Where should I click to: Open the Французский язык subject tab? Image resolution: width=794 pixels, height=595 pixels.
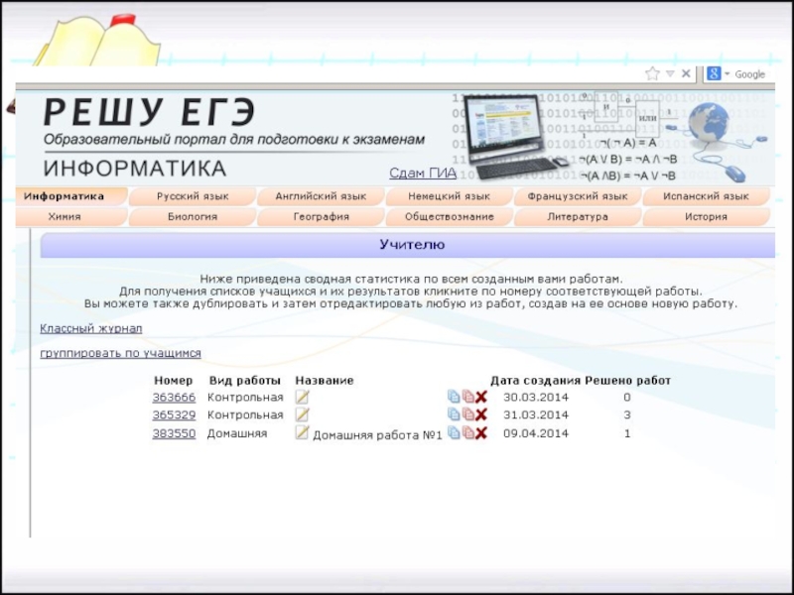pyautogui.click(x=578, y=196)
